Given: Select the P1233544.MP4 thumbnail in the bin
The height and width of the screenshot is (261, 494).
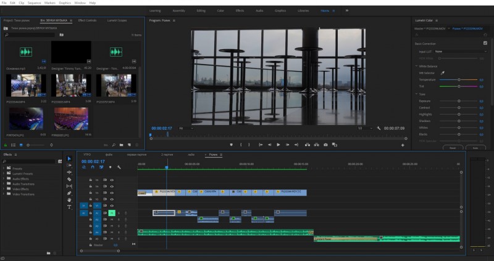Looking at the screenshot, I should tap(26, 86).
